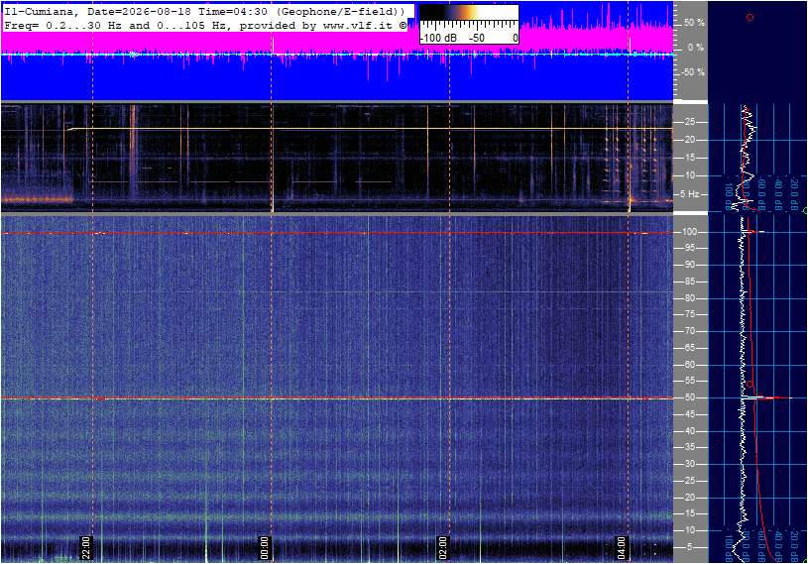The height and width of the screenshot is (564, 808).
Task: Click the 90 Hz label on E-field axis
Action: 689,265
